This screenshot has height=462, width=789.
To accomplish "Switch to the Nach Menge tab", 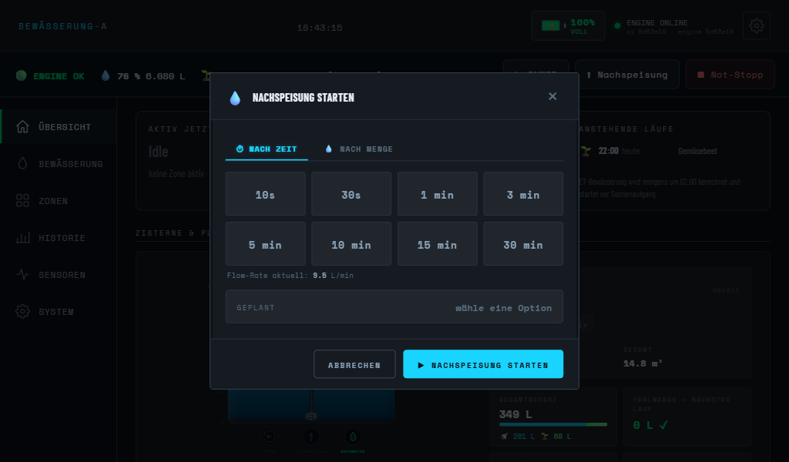I will click(x=359, y=149).
